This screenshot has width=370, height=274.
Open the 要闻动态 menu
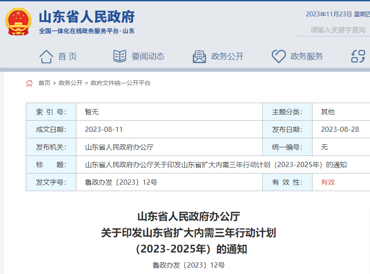pos(149,56)
